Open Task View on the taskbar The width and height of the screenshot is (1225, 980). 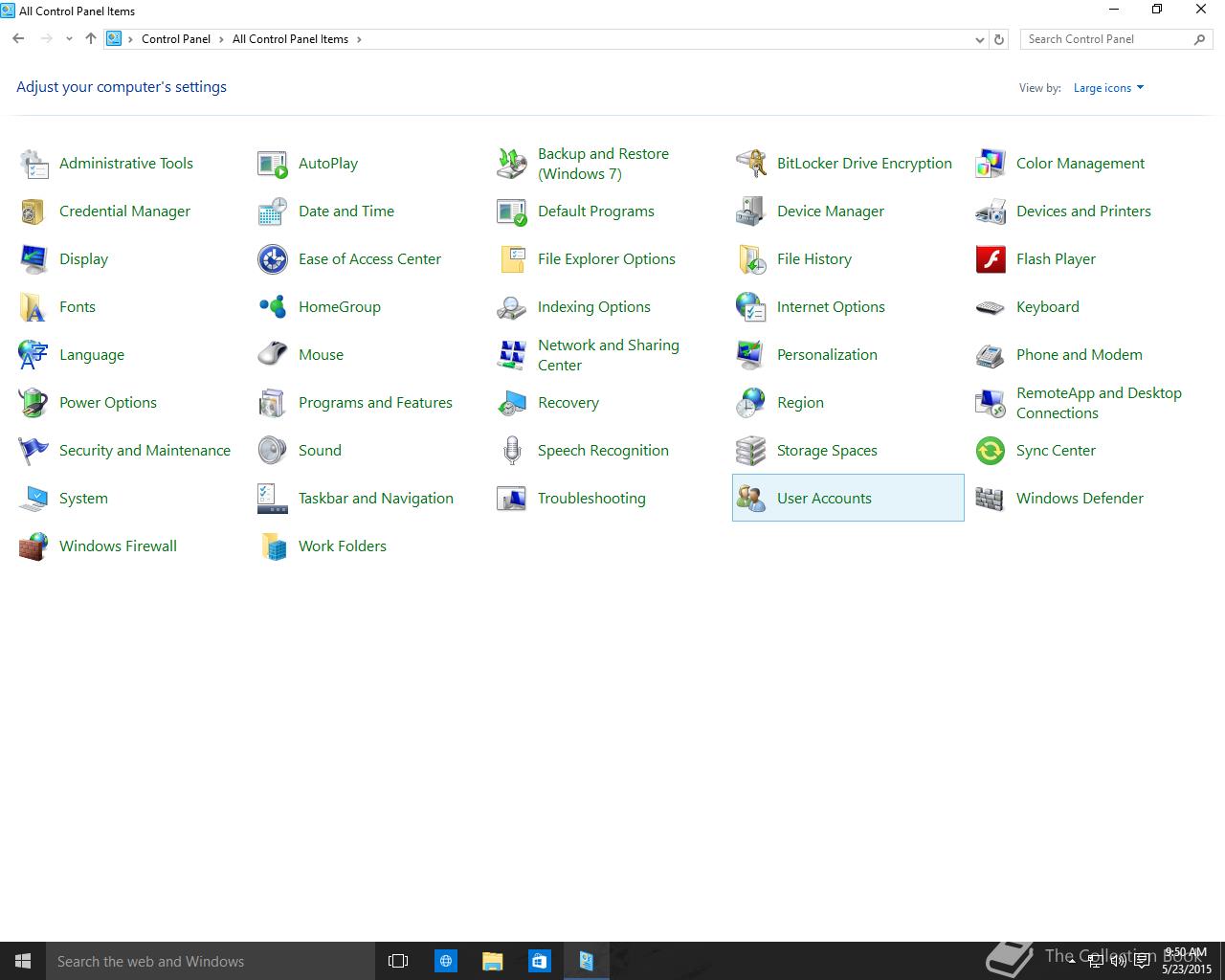click(x=398, y=961)
